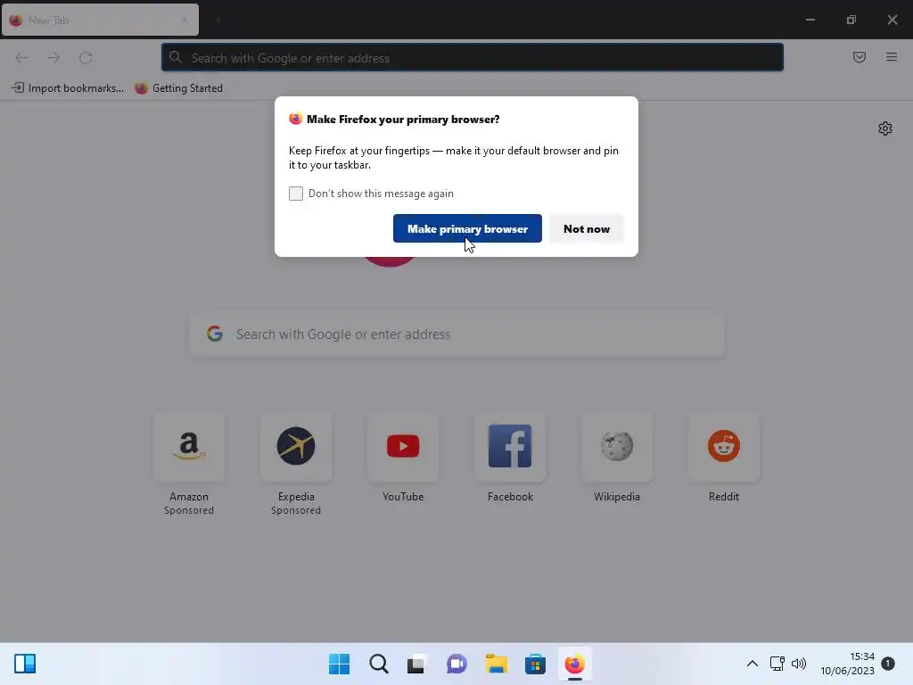The height and width of the screenshot is (685, 913).
Task: Open Import bookmarks from the bookmarks bar
Action: coord(68,88)
